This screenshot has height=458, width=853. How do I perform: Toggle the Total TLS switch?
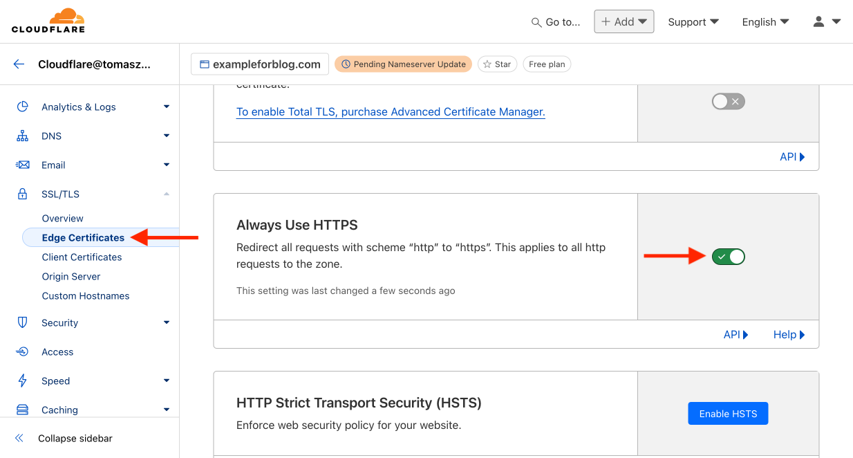coord(729,102)
